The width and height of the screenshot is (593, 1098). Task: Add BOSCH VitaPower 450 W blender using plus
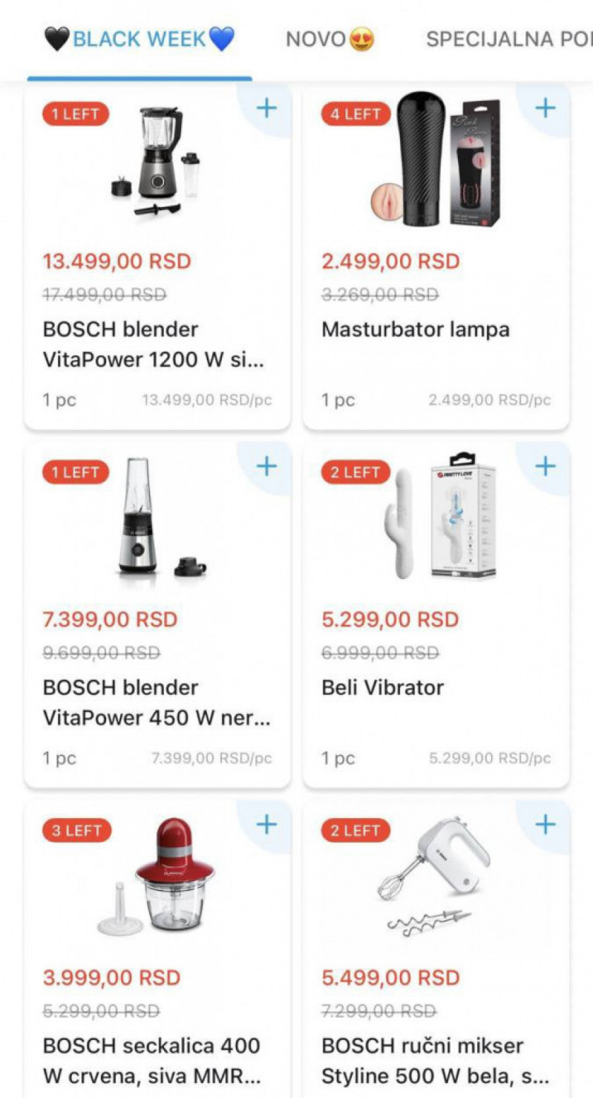pyautogui.click(x=267, y=466)
